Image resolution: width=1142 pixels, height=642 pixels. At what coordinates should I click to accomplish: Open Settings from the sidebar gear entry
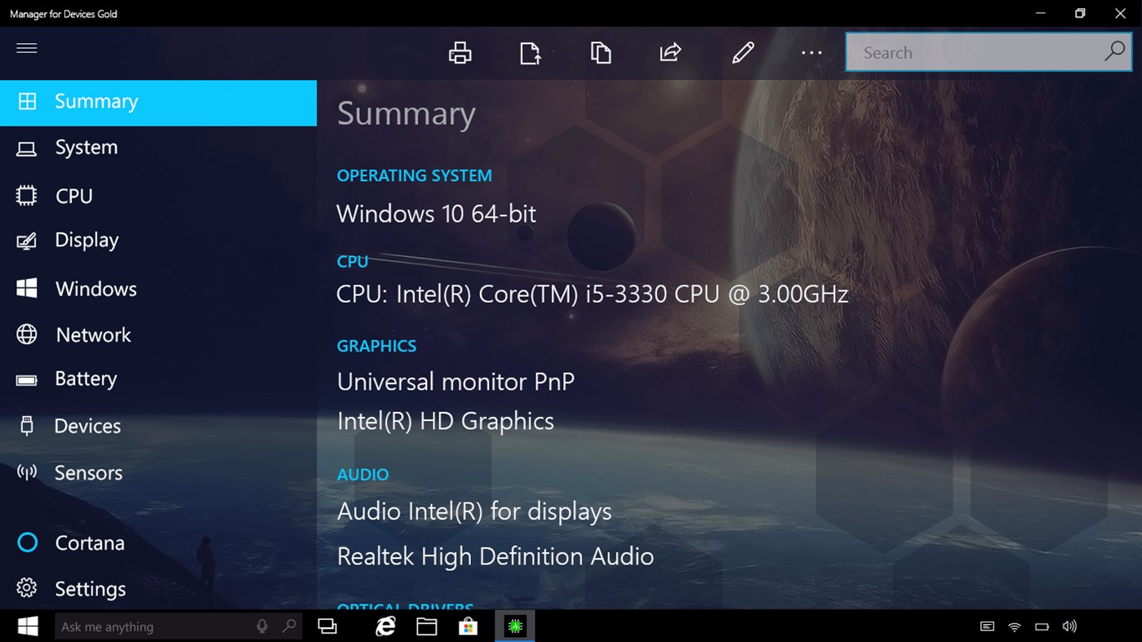tap(90, 588)
